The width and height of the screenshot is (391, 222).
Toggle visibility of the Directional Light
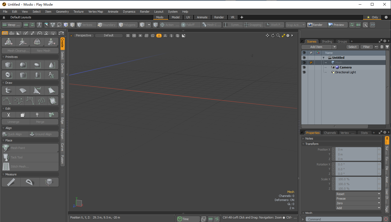304,72
